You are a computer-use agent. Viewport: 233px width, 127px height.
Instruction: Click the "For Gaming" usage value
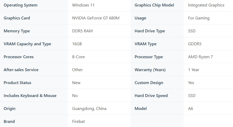199,18
